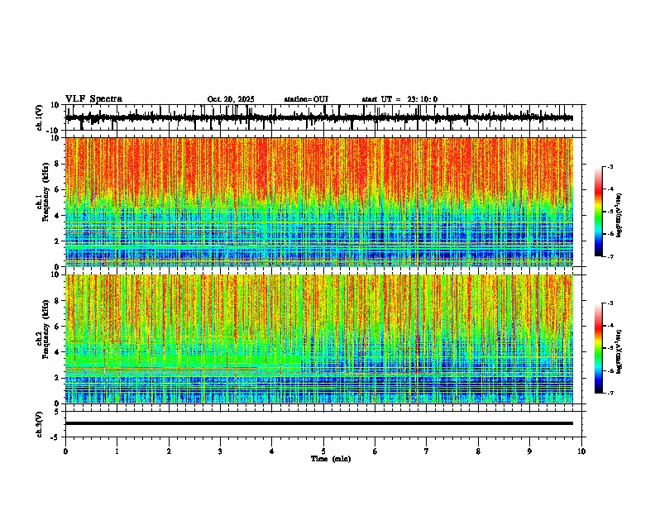
Task: Click time axis tick label "7"
Action: (427, 451)
